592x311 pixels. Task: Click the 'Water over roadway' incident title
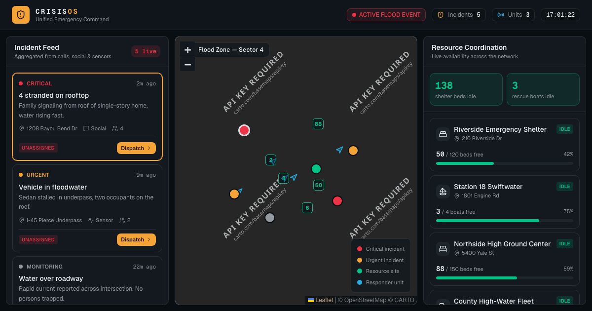tap(51, 278)
